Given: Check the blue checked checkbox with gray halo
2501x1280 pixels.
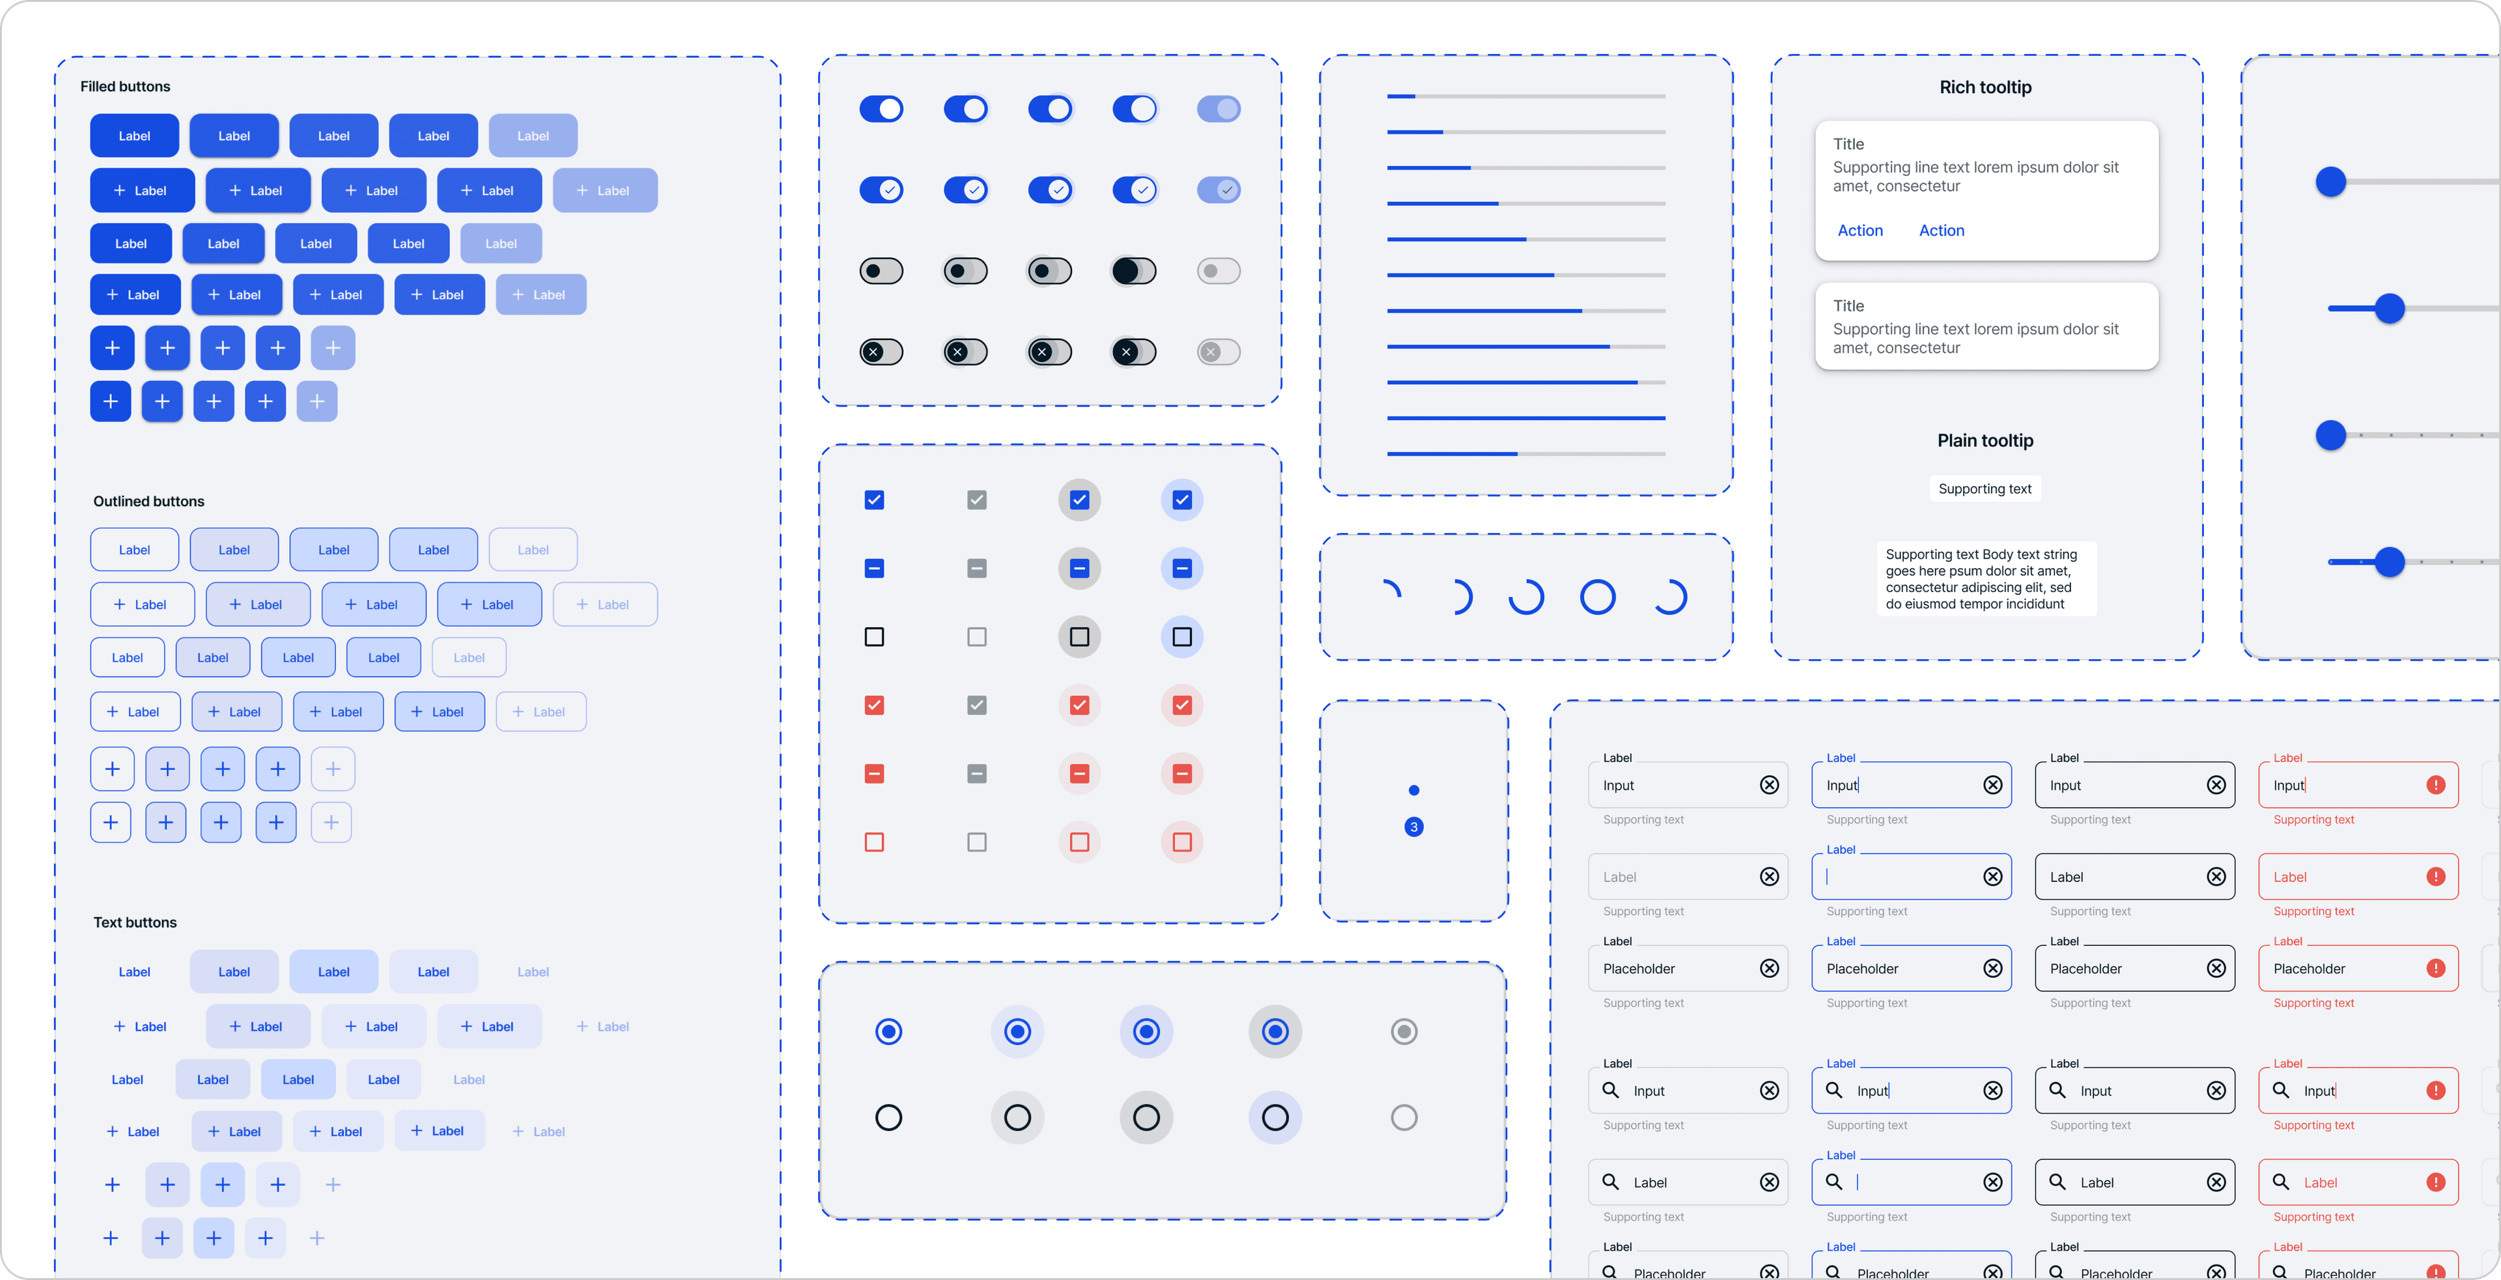Looking at the screenshot, I should point(1079,500).
